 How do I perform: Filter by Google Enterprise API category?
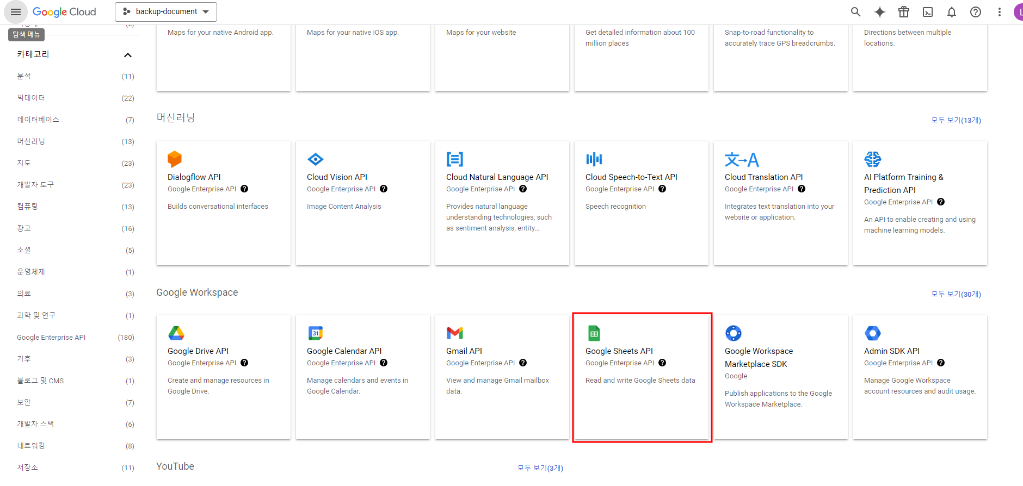pyautogui.click(x=76, y=337)
